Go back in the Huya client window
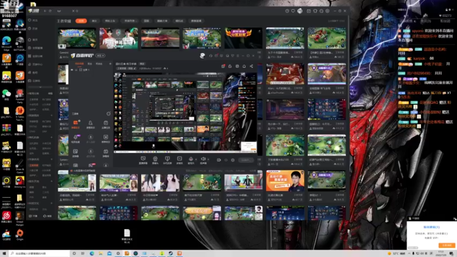 click(45, 11)
